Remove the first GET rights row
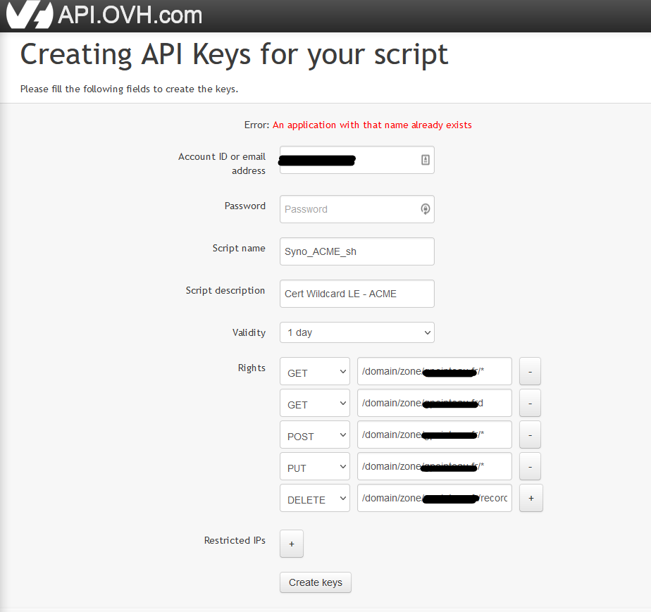The image size is (651, 612). point(531,371)
